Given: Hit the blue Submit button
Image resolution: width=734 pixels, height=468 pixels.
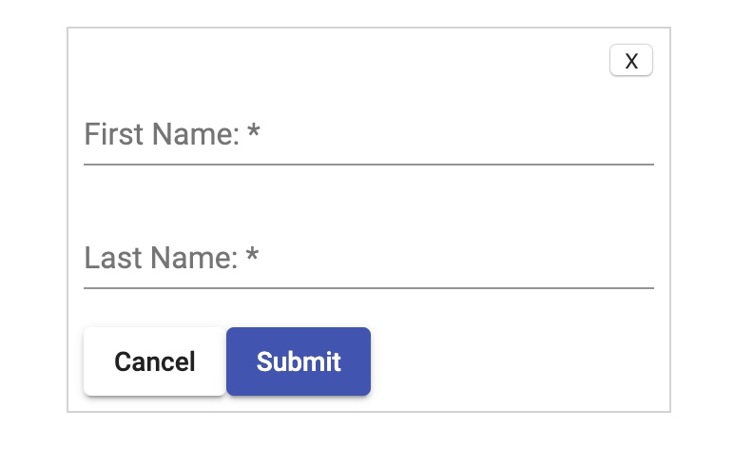Looking at the screenshot, I should [299, 361].
